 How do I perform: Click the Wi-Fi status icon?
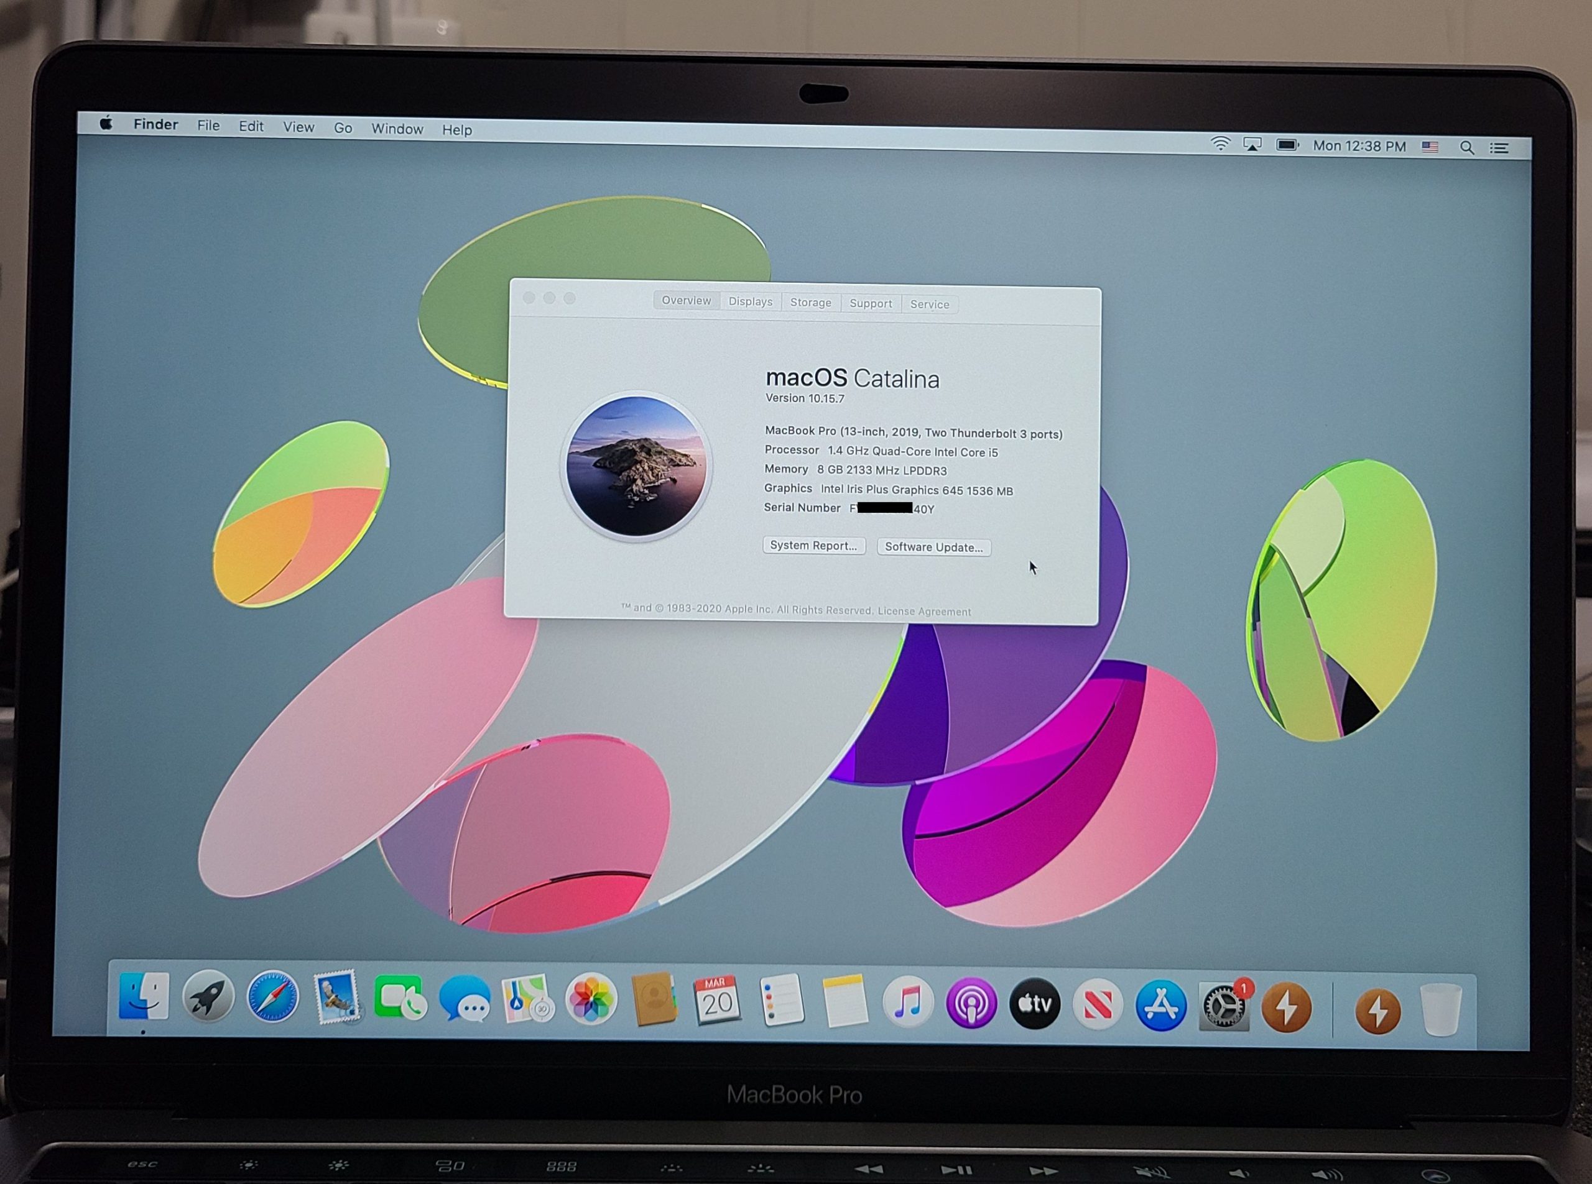click(x=1220, y=144)
